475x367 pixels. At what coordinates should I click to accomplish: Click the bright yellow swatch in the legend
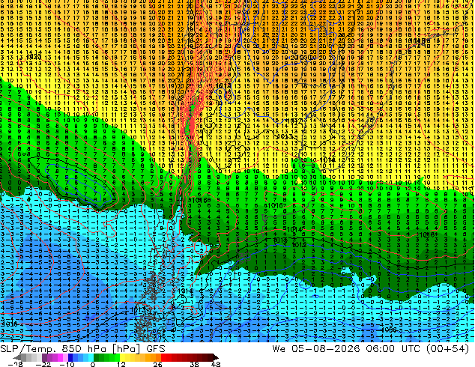tap(122, 357)
